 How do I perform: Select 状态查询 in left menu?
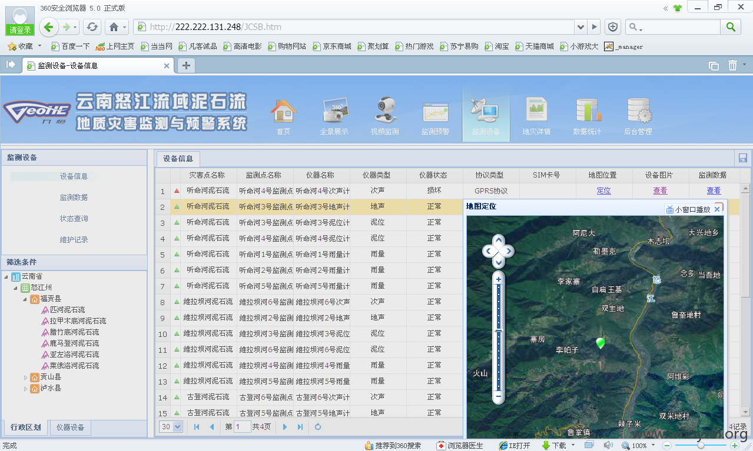click(74, 219)
